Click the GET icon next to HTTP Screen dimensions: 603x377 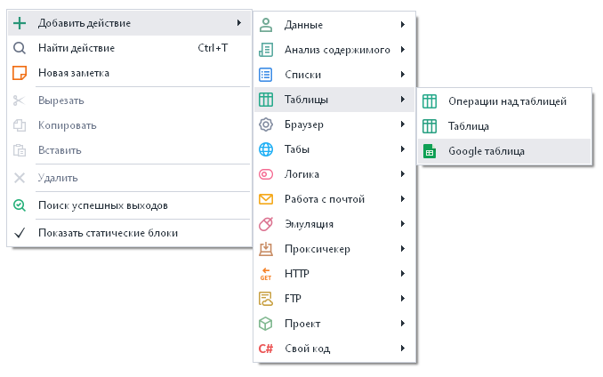tap(265, 274)
